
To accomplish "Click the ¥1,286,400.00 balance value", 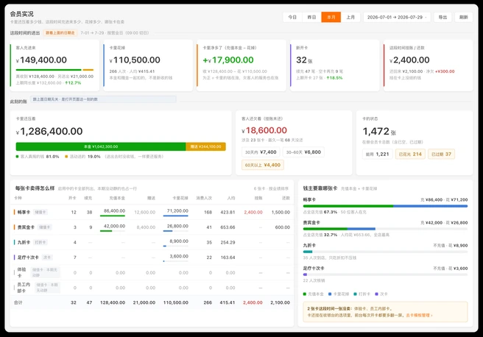I will (49, 132).
